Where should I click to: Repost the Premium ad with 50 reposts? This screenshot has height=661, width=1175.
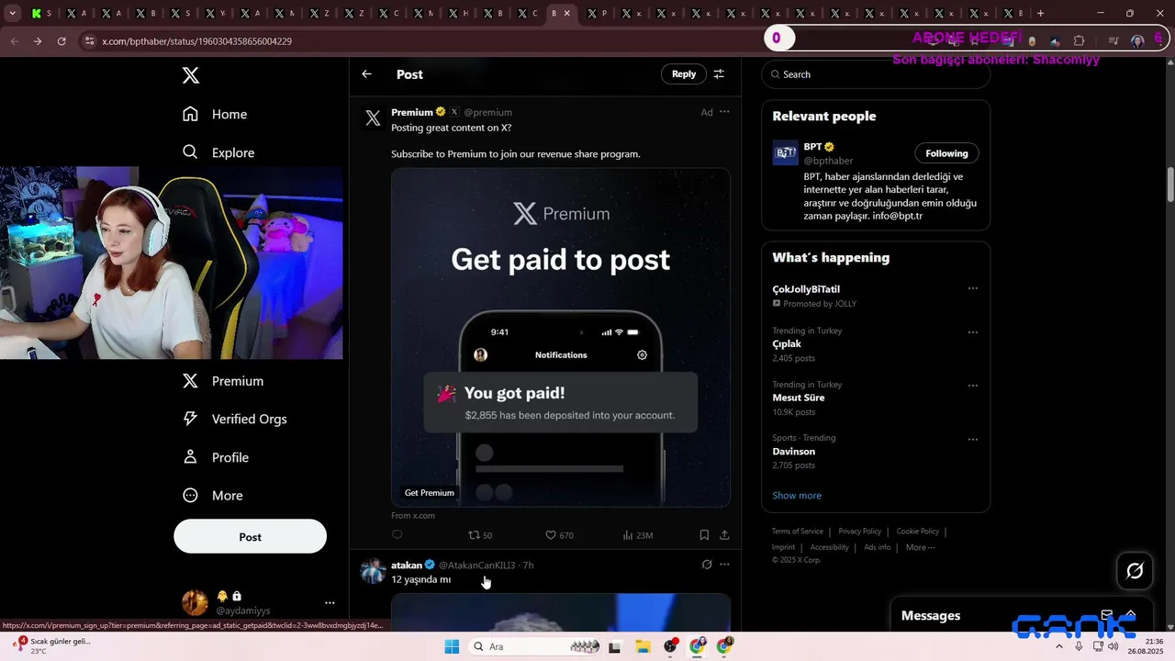coord(480,535)
